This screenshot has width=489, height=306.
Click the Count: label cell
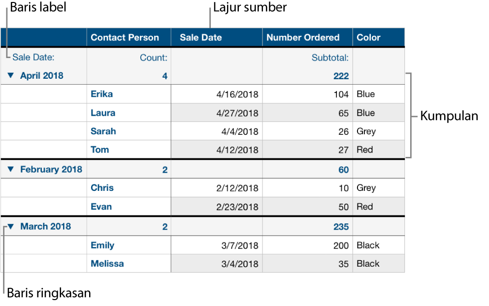pyautogui.click(x=154, y=57)
